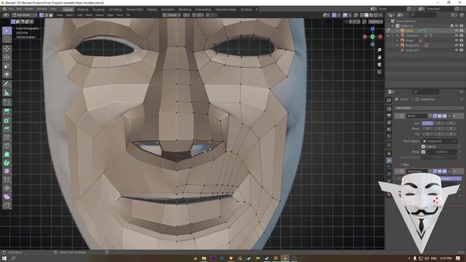Select the Annotate tool in the toolbar
Image resolution: width=466 pixels, height=262 pixels.
click(x=7, y=84)
